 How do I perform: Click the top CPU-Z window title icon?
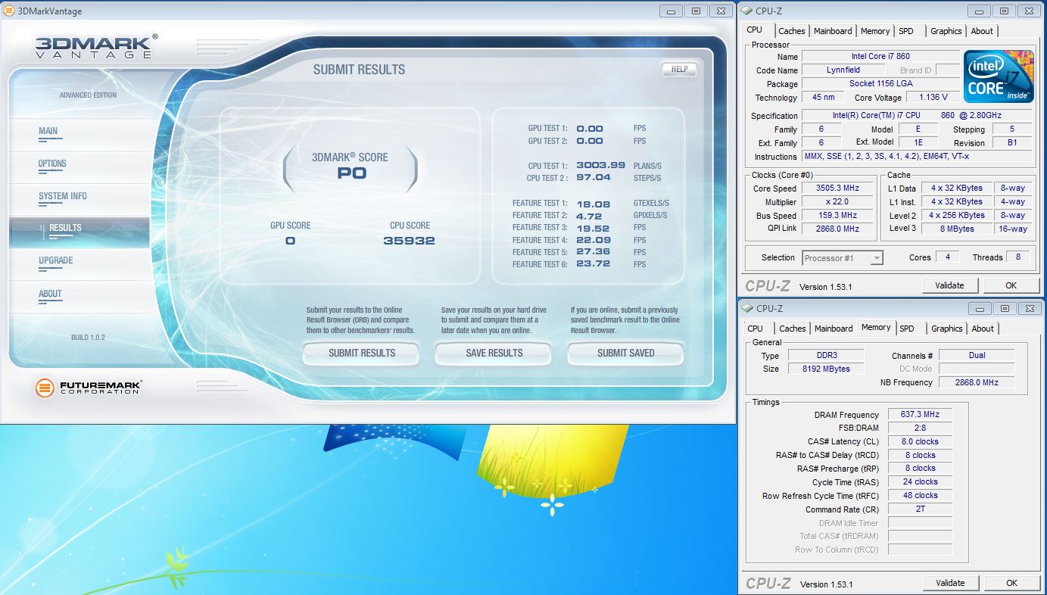(x=746, y=11)
